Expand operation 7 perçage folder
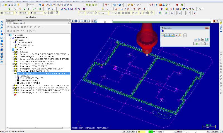 (x=13, y=66)
